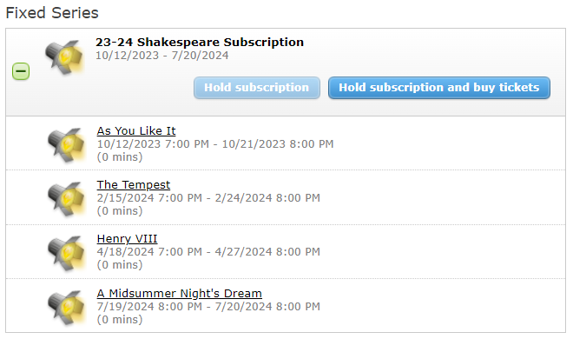This screenshot has height=339, width=573.
Task: Click subscription date range 10/12/2023 - 7/20/2024
Action: pyautogui.click(x=161, y=56)
